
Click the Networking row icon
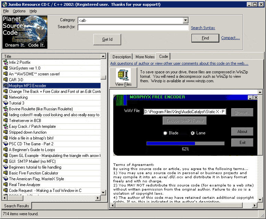(5, 97)
